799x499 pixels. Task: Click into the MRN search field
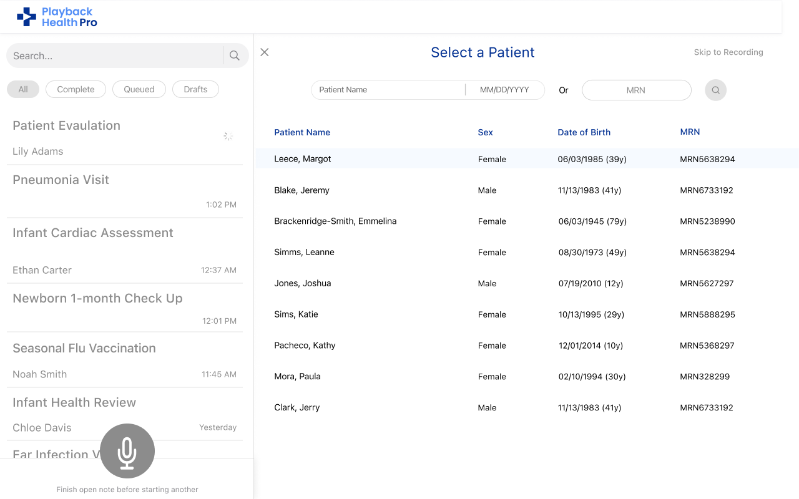[636, 90]
